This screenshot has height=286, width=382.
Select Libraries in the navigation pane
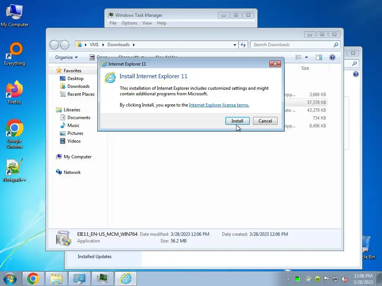72,110
